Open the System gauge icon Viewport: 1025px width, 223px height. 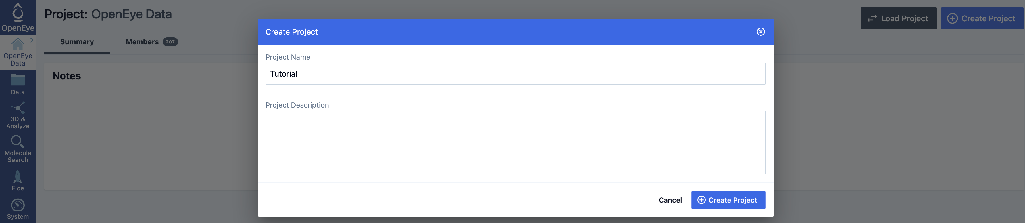pyautogui.click(x=18, y=205)
